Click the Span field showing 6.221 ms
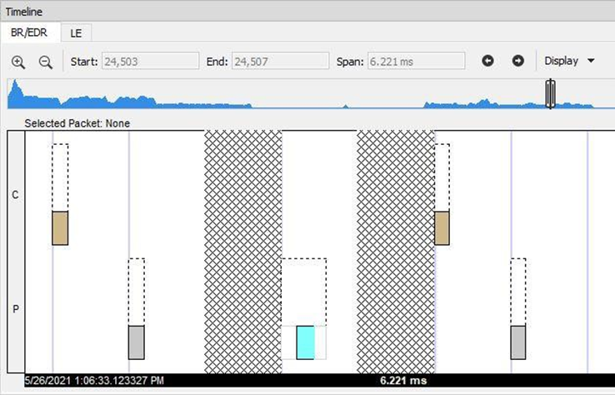Screen dimensions: 615x395 416,62
